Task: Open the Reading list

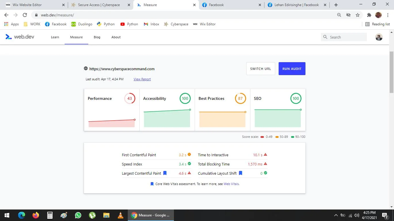Action: 378,24
